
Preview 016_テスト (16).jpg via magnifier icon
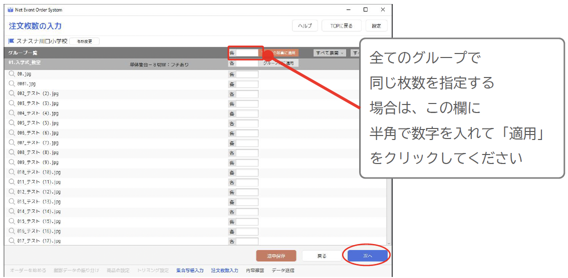12,231
